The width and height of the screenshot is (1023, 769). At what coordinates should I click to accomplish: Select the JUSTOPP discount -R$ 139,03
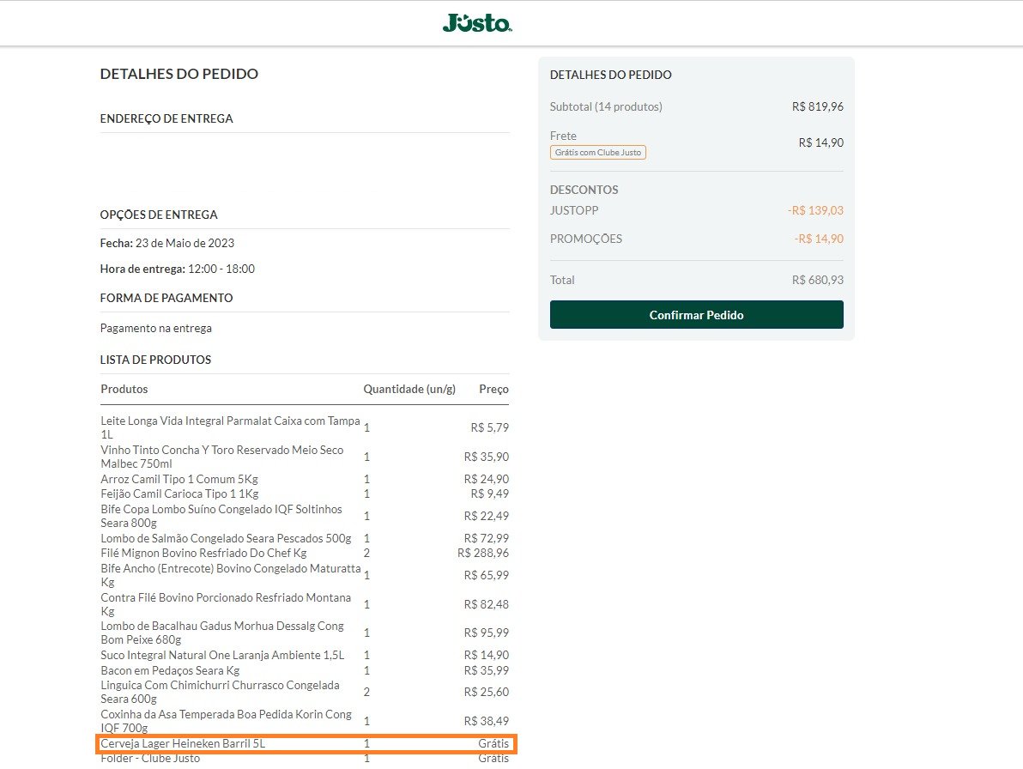click(x=815, y=210)
